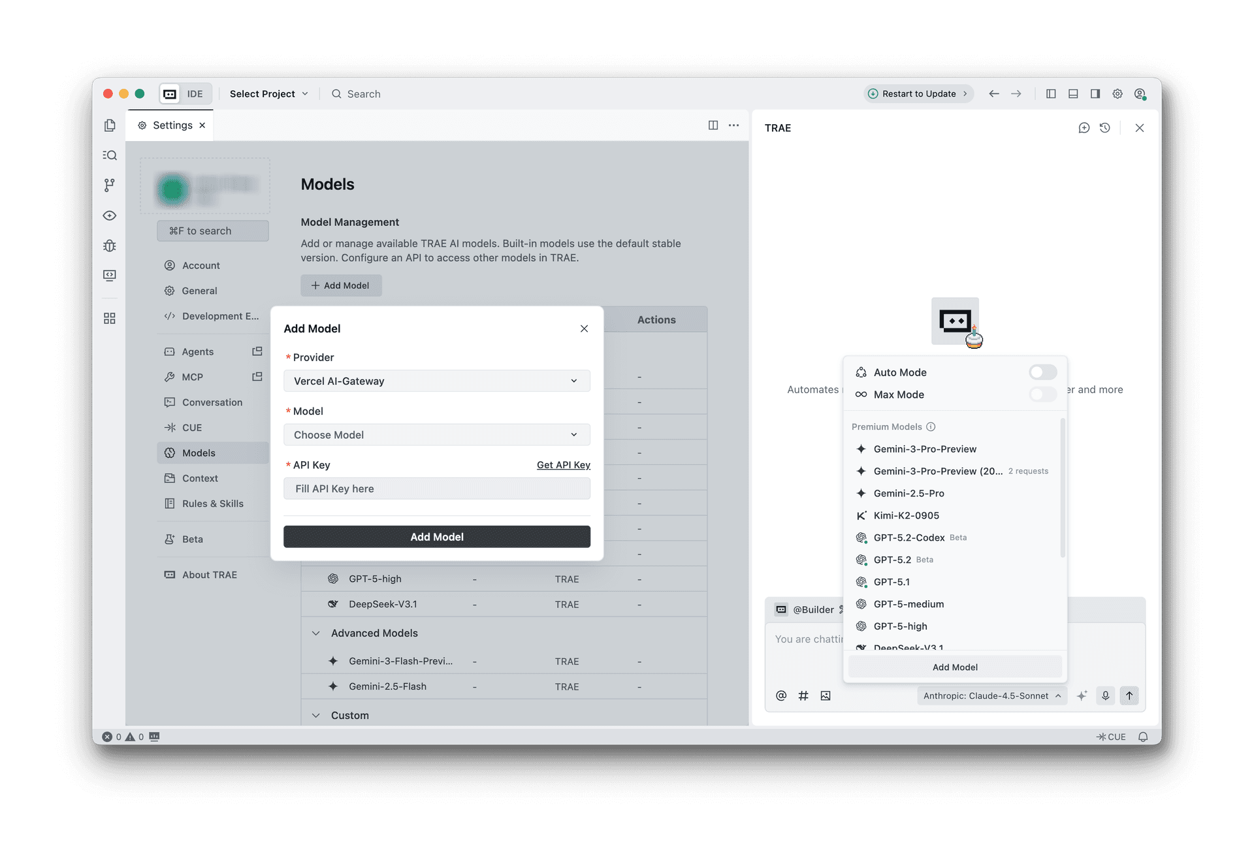Open chat history clock icon
This screenshot has width=1254, height=851.
tap(1104, 128)
